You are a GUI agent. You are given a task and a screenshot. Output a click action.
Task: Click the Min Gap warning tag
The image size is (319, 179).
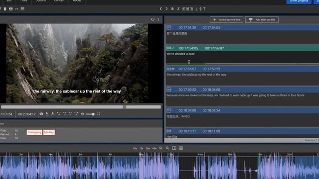tap(49, 132)
